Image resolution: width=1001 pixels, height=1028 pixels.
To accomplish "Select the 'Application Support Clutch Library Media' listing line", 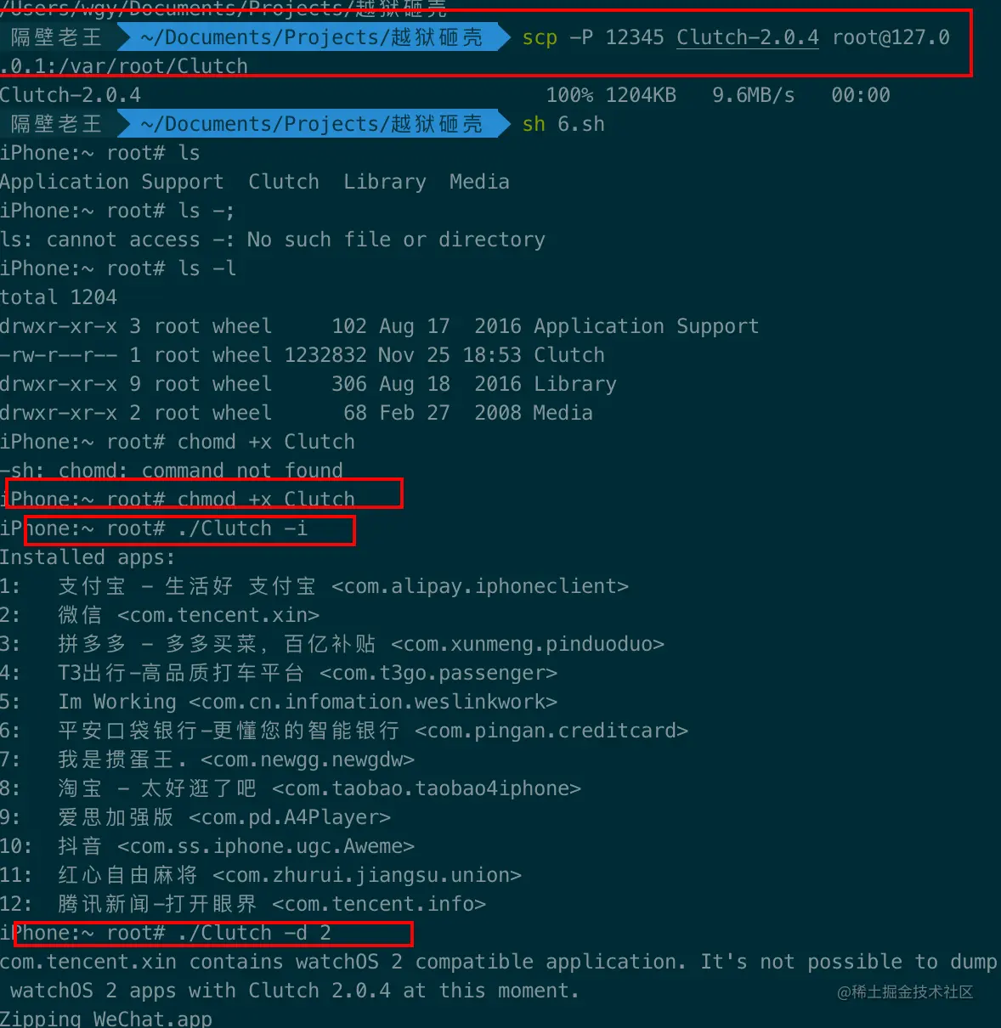I will click(255, 182).
